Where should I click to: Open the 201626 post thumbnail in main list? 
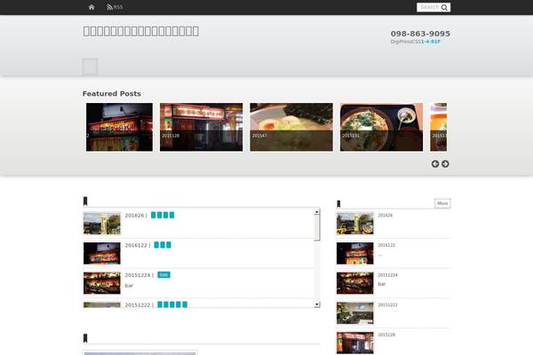click(102, 224)
